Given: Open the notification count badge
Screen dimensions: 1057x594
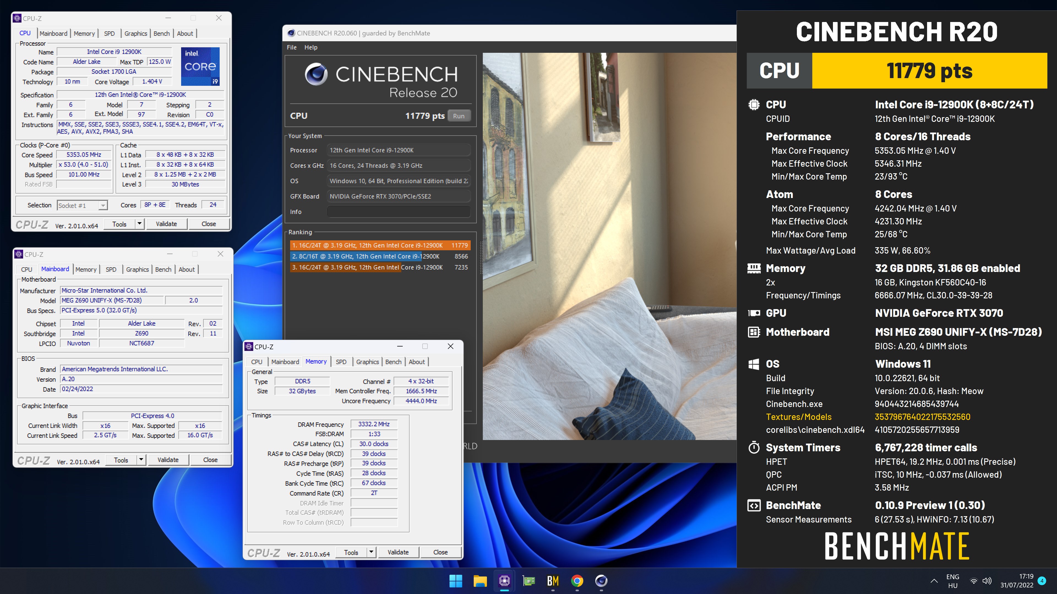Looking at the screenshot, I should point(1042,581).
